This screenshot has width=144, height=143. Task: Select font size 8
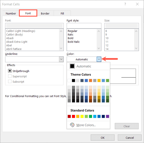(x=106, y=31)
